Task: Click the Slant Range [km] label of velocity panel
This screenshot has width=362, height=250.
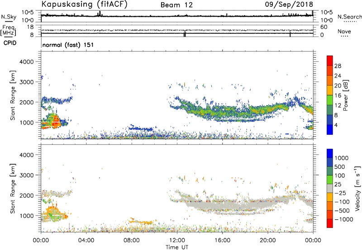Action: pyautogui.click(x=13, y=188)
